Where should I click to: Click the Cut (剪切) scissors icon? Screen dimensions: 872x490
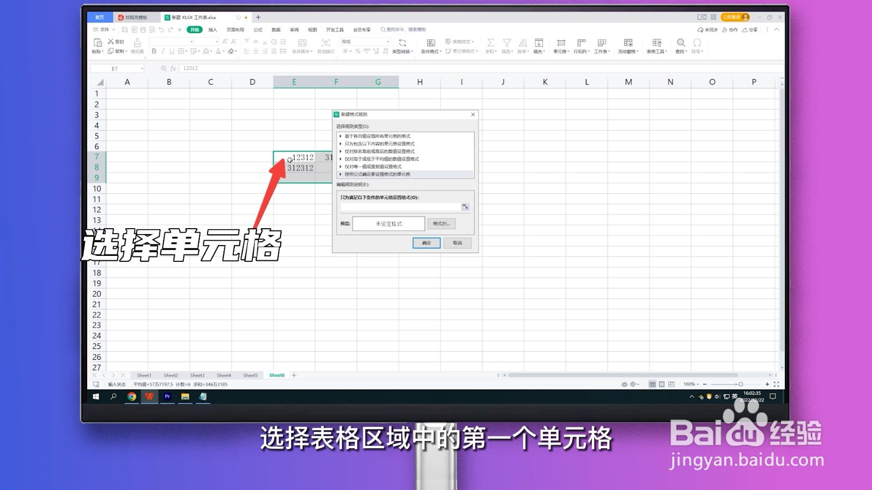tap(111, 42)
